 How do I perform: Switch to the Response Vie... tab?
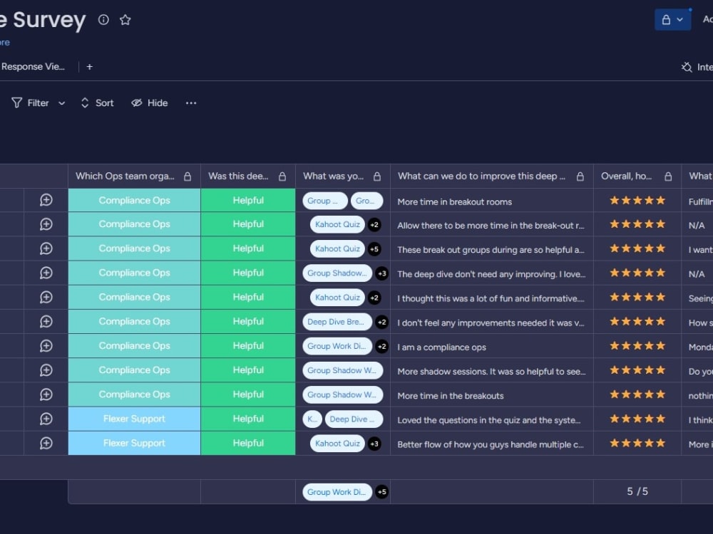pyautogui.click(x=33, y=67)
